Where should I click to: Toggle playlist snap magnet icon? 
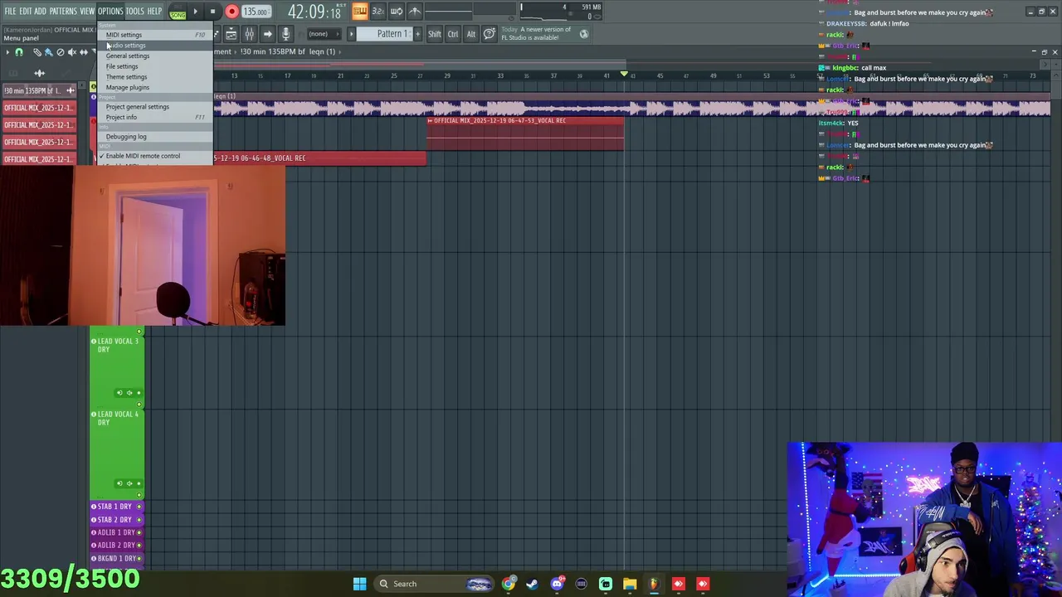pyautogui.click(x=18, y=52)
